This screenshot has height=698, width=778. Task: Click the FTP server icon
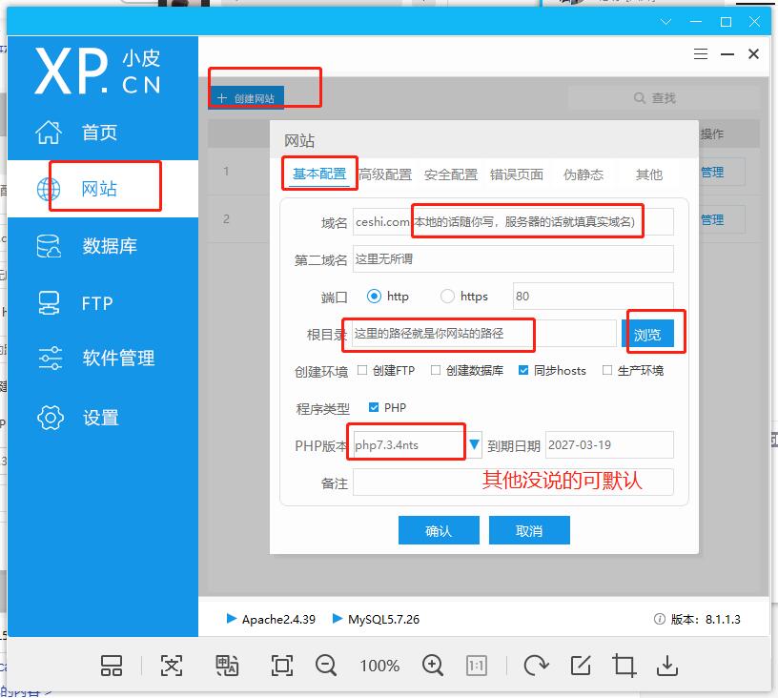pos(49,302)
